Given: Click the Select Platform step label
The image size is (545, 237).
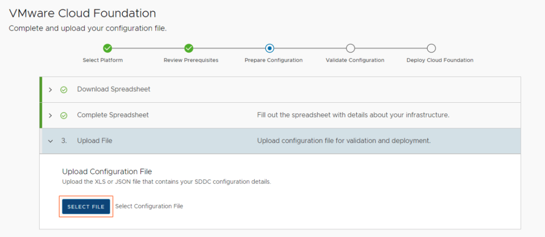Looking at the screenshot, I should tap(102, 60).
